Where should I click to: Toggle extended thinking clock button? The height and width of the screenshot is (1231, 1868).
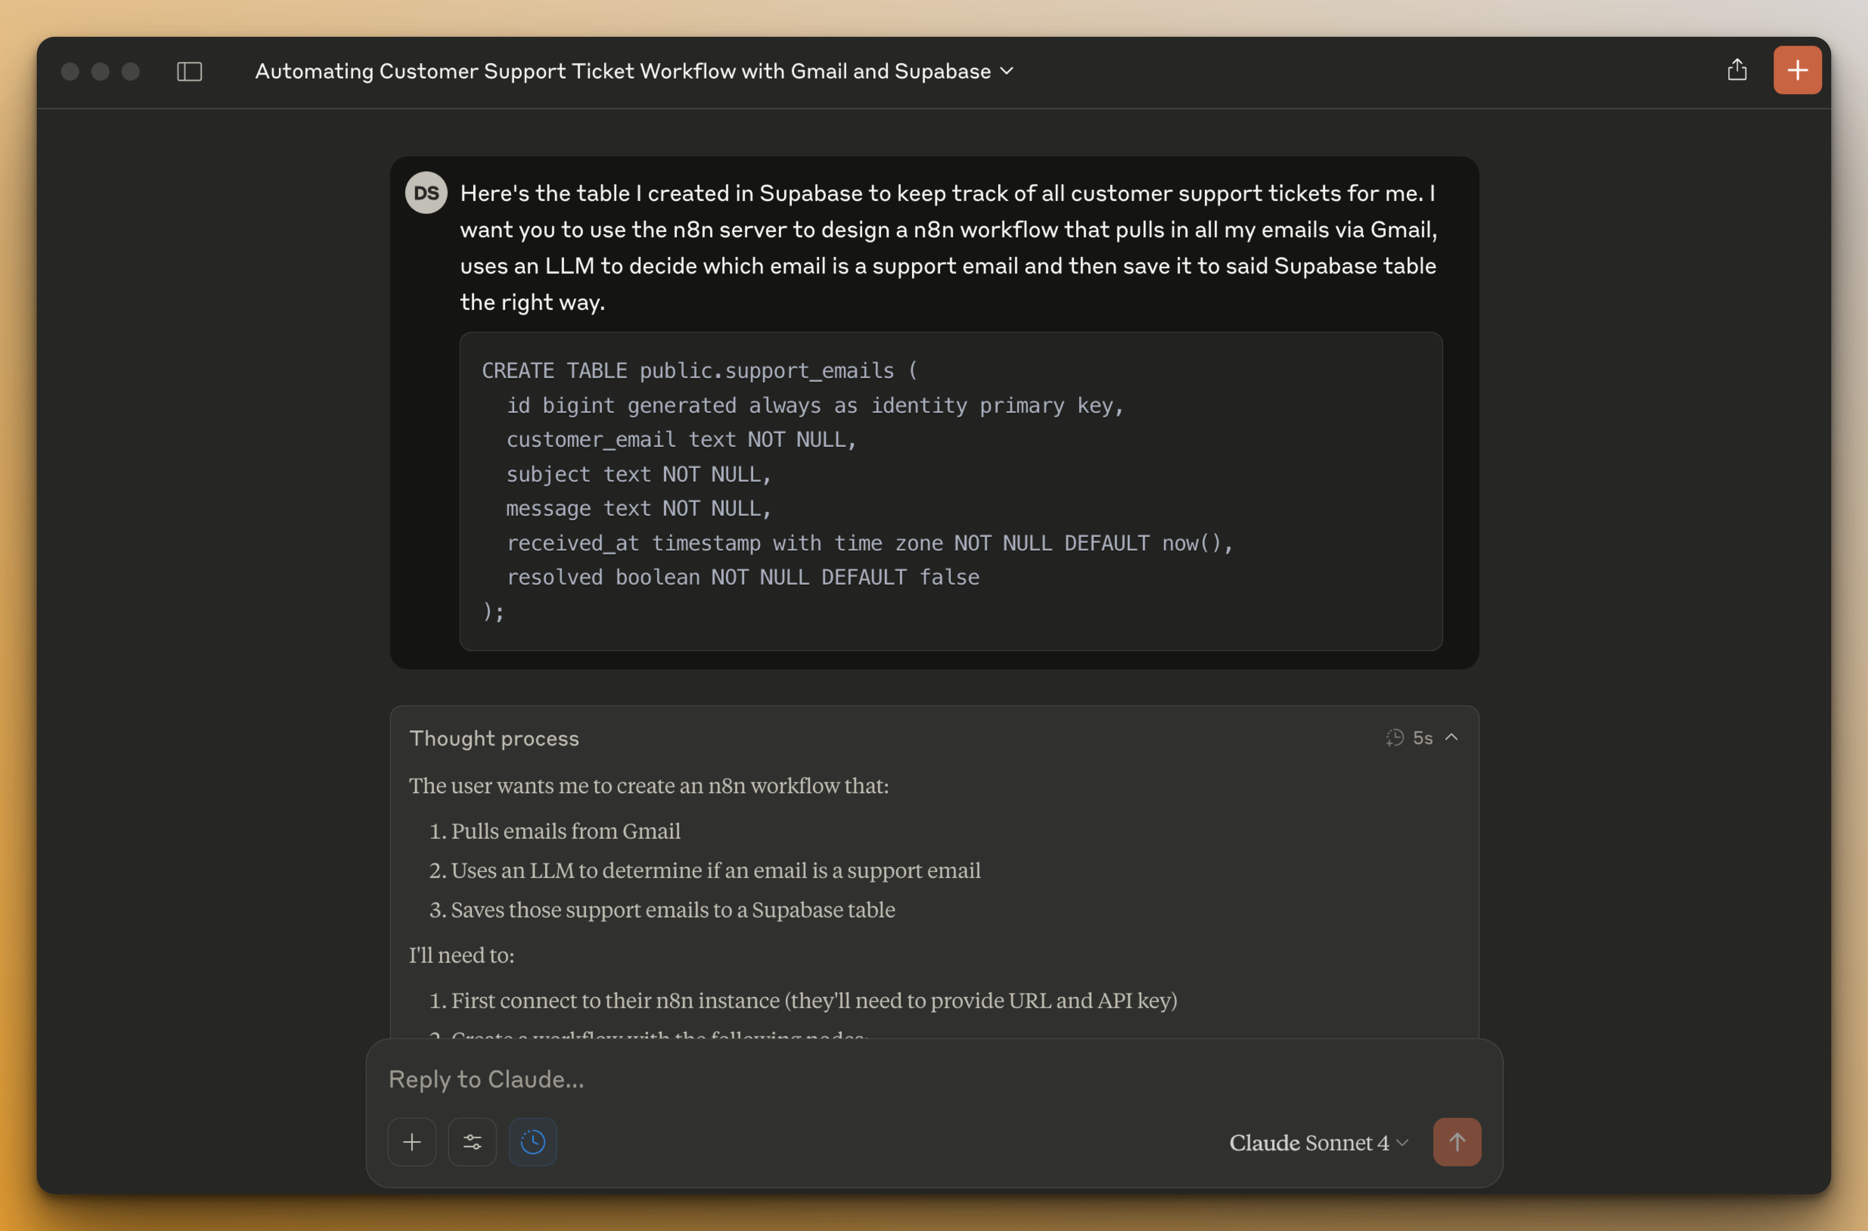click(x=533, y=1141)
